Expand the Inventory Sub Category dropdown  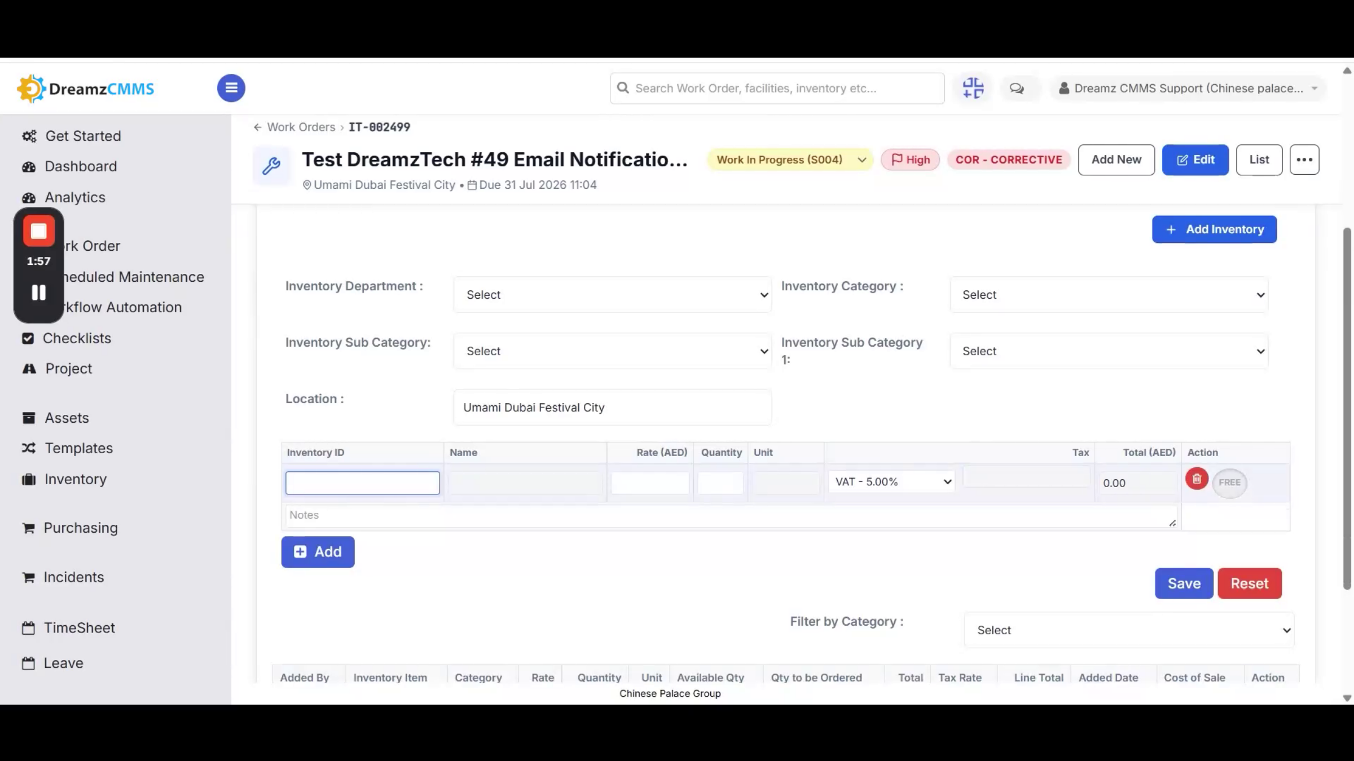613,351
